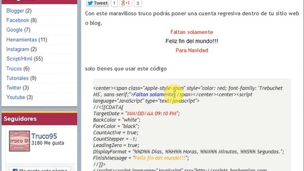Click the +1 count bubble showing 3
Screen dimensions: 304x171
[x=138, y=3]
